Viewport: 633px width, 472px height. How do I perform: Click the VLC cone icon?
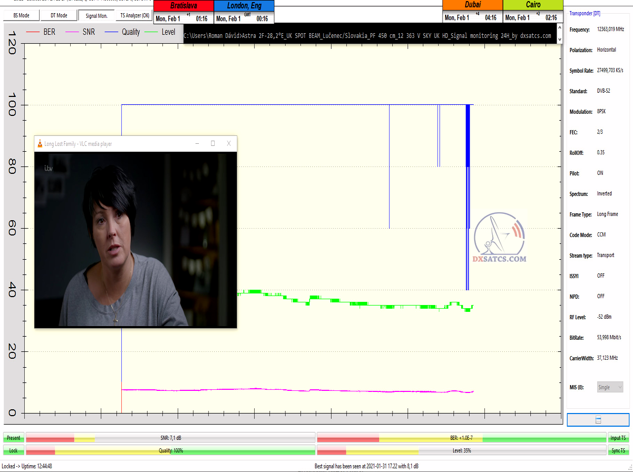pyautogui.click(x=39, y=143)
